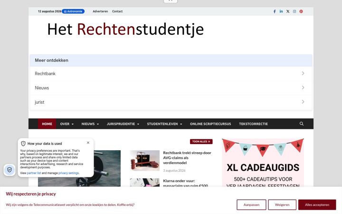Open the Instagram social icon
Image resolution: width=342 pixels, height=214 pixels.
tap(294, 11)
